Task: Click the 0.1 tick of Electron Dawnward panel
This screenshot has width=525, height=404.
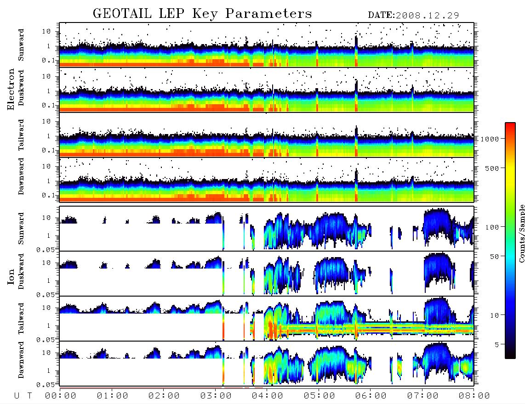Action: coord(48,195)
